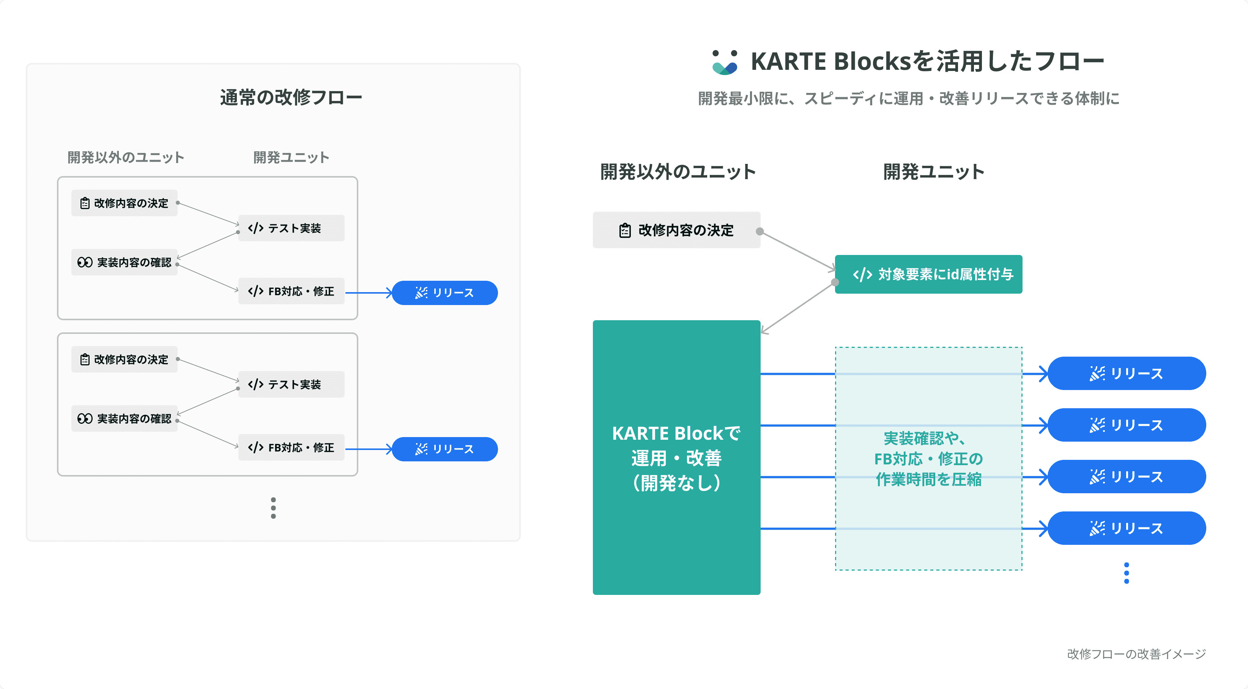Click the KARTE Blocksを活用したフロー title

click(927, 61)
